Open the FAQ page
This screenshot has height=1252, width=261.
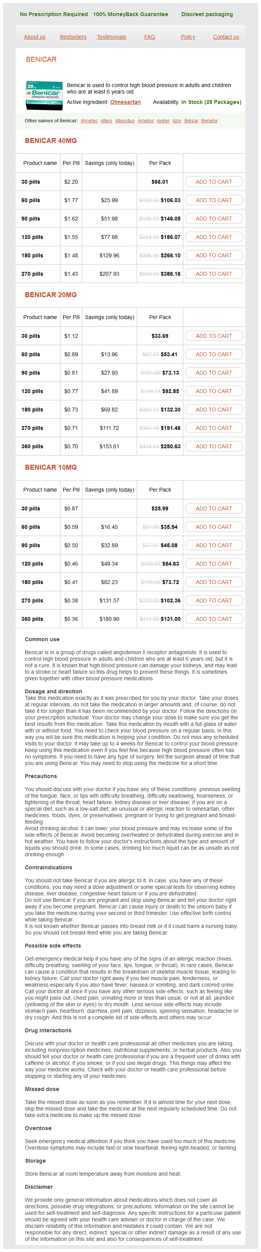pos(149,37)
